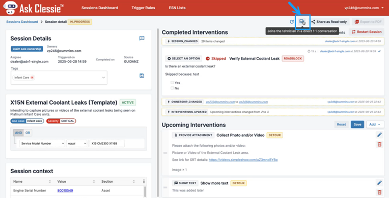This screenshot has height=198, width=389.
Task: Click the OWNERSHIP_CHANGED event badge
Action: click(185, 102)
